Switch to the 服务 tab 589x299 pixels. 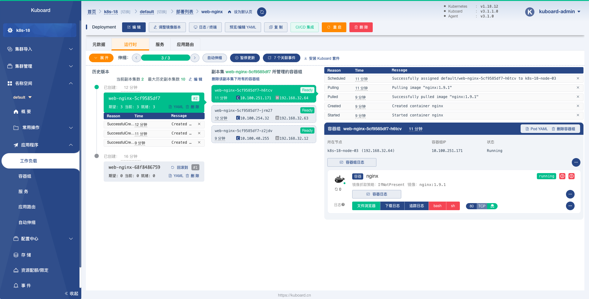(160, 44)
